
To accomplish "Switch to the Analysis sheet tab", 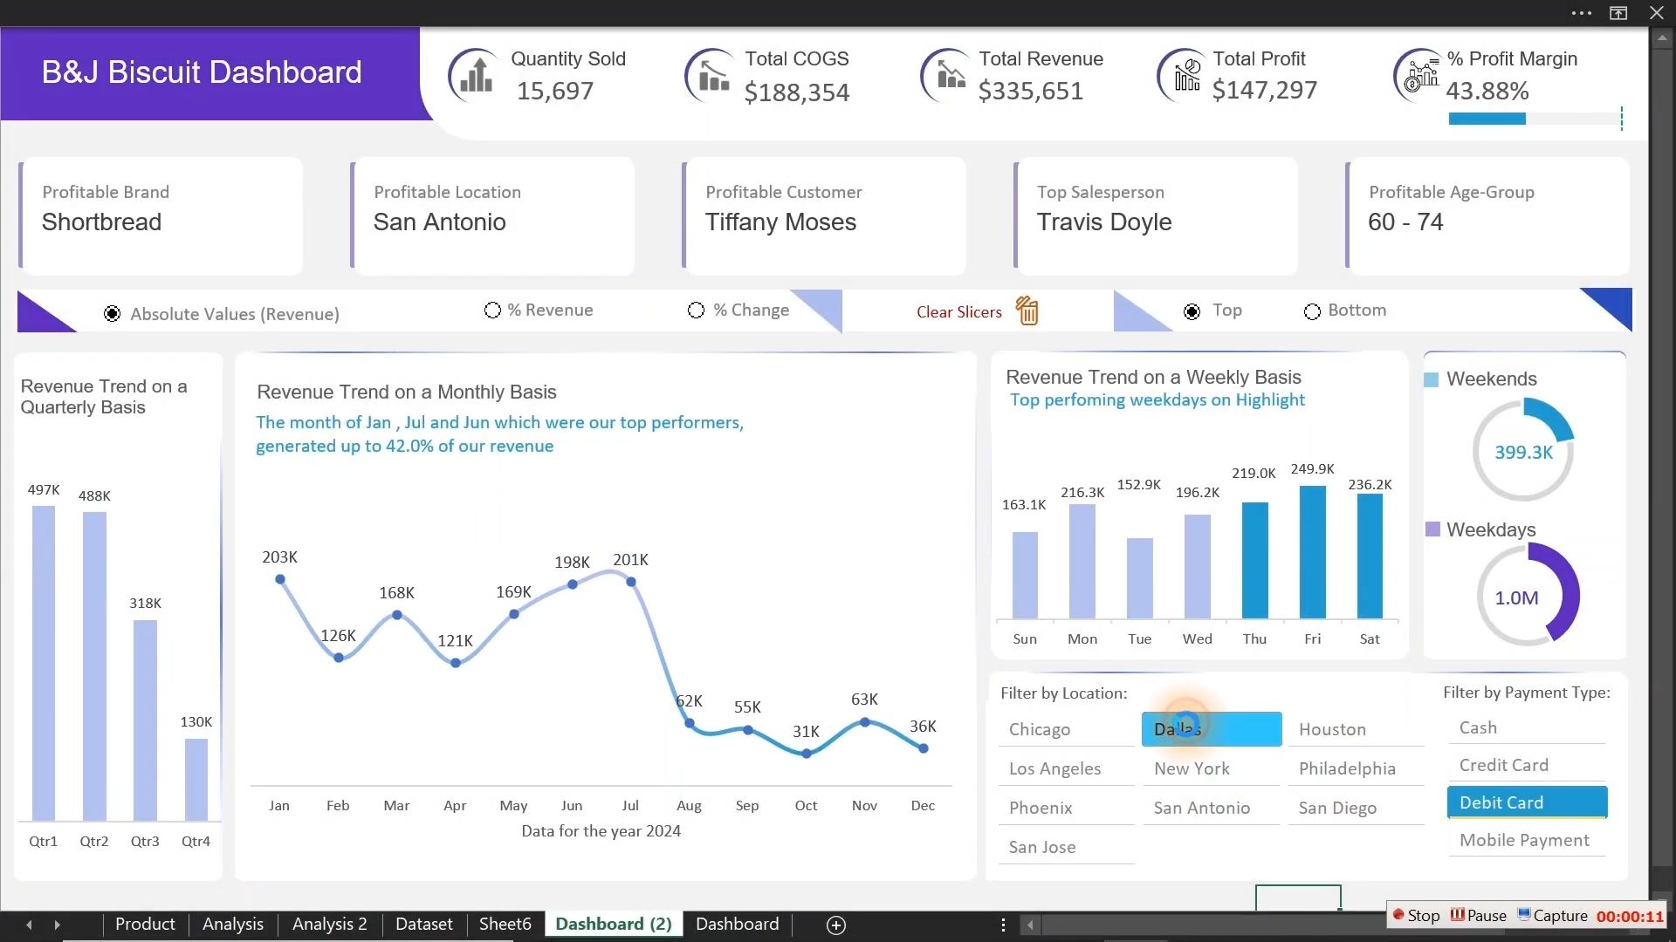I will click(x=232, y=924).
